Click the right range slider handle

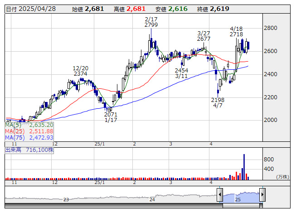(x=262, y=195)
